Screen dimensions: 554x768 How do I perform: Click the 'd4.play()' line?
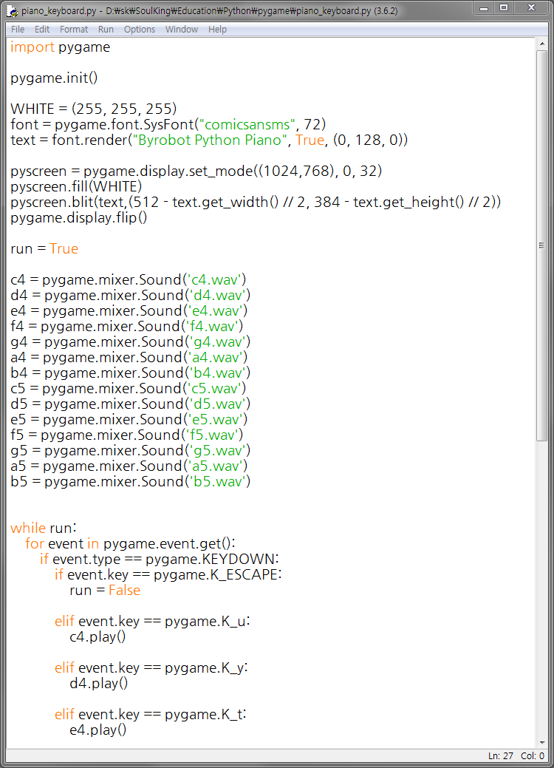(98, 683)
